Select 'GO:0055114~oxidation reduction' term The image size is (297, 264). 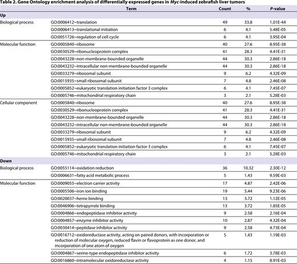82,168
